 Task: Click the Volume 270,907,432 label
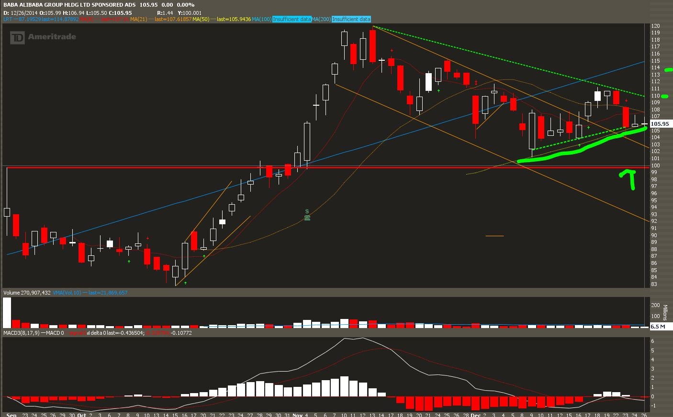(27, 293)
